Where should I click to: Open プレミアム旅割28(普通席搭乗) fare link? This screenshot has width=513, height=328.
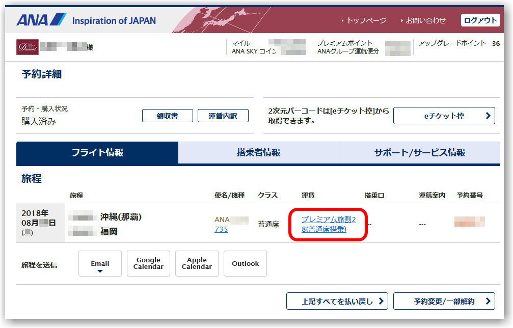pyautogui.click(x=329, y=224)
